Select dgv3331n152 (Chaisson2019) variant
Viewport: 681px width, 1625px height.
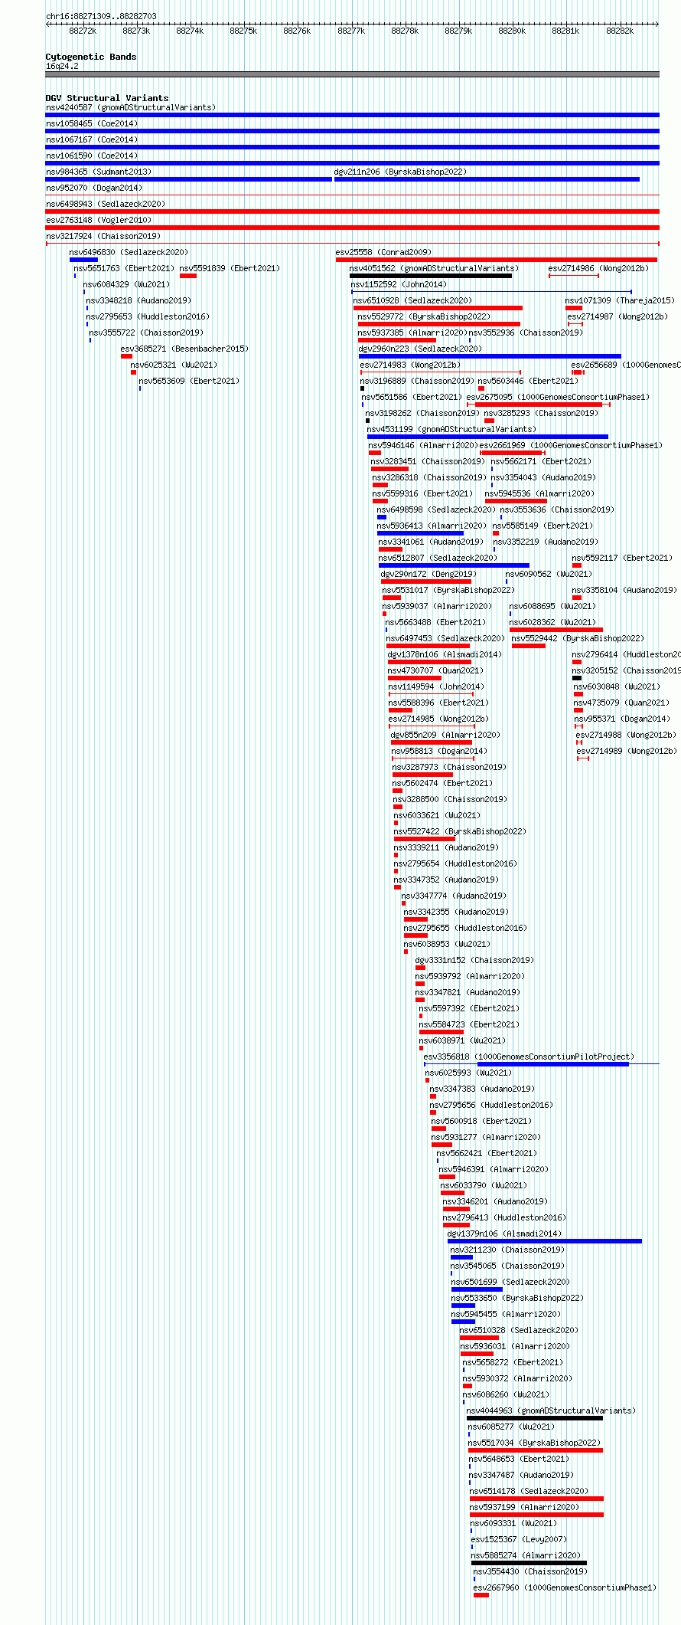click(x=474, y=960)
